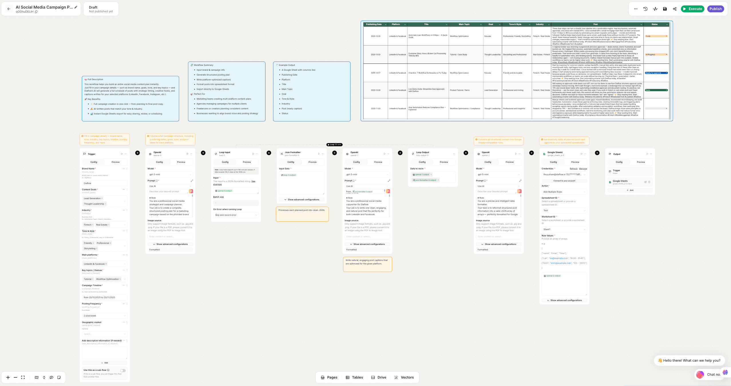The height and width of the screenshot is (386, 731).
Task: Open the Action 'Add Multiple Rows' dropdown
Action: 564,192
